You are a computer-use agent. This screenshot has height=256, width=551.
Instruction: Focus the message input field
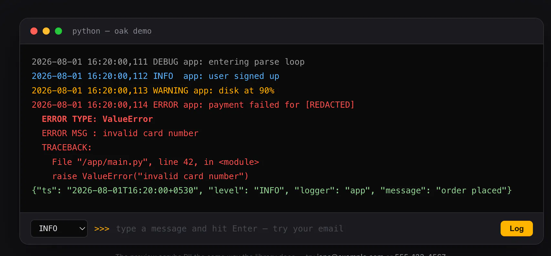[x=305, y=229]
